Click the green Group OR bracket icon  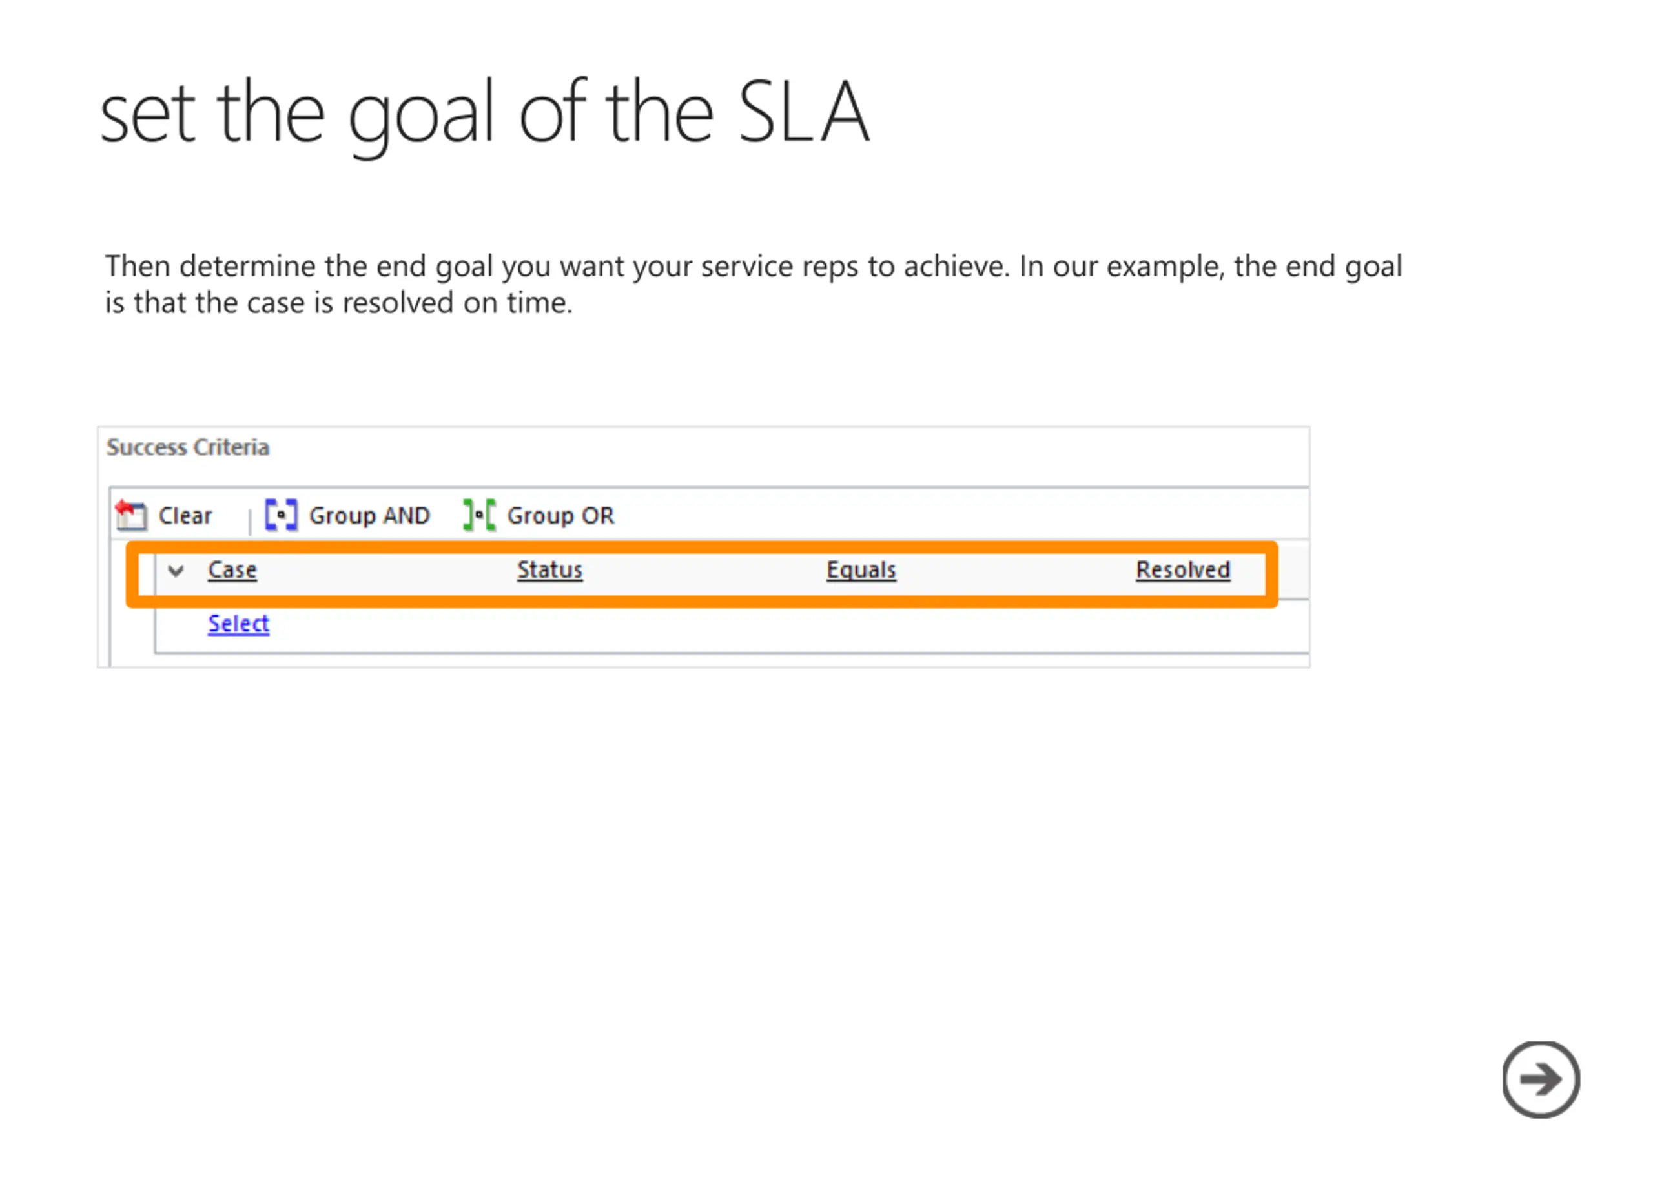click(480, 515)
